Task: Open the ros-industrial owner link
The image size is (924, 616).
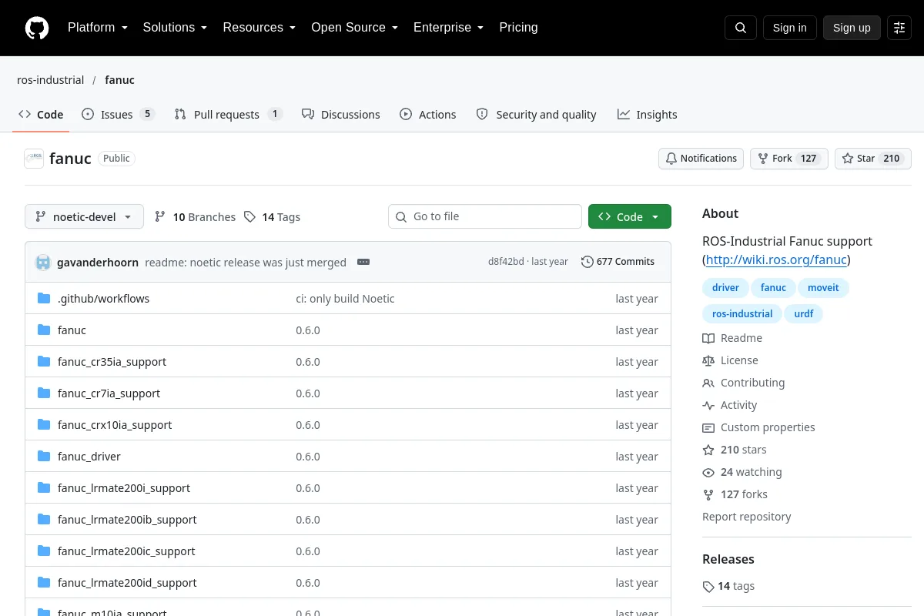Action: 51,80
